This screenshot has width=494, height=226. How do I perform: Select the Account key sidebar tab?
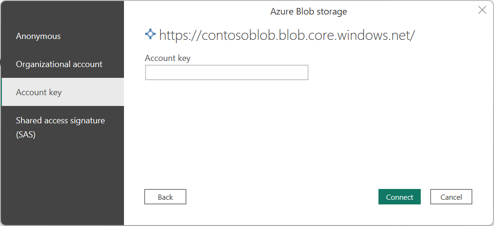click(39, 92)
